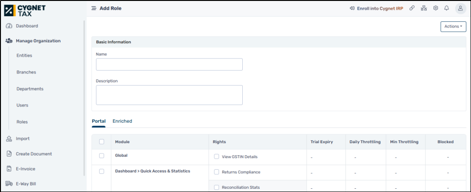Viewport: 471px width, 192px height.
Task: Open the user profile avatar icon
Action: coord(460,8)
